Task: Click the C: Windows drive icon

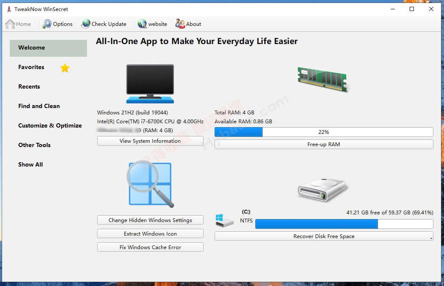Action: (224, 220)
